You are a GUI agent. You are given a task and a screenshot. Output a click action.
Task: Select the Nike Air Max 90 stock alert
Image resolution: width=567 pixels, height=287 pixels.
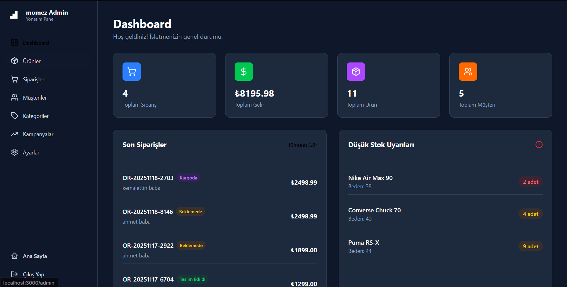[x=370, y=178]
